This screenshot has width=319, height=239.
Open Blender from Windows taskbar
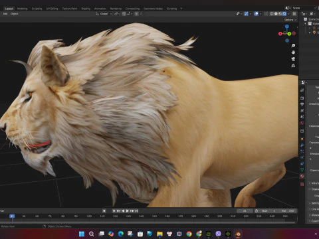click(x=238, y=234)
